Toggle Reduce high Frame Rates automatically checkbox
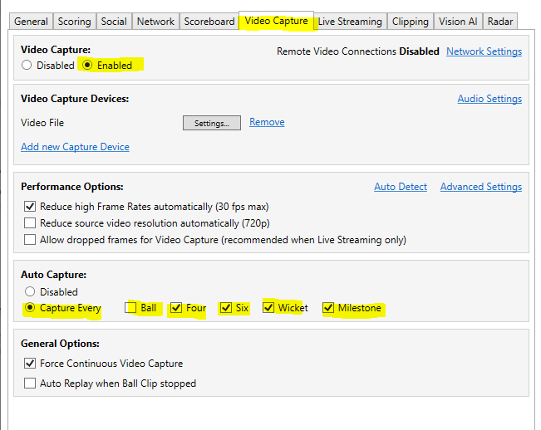The width and height of the screenshot is (541, 430). [31, 207]
